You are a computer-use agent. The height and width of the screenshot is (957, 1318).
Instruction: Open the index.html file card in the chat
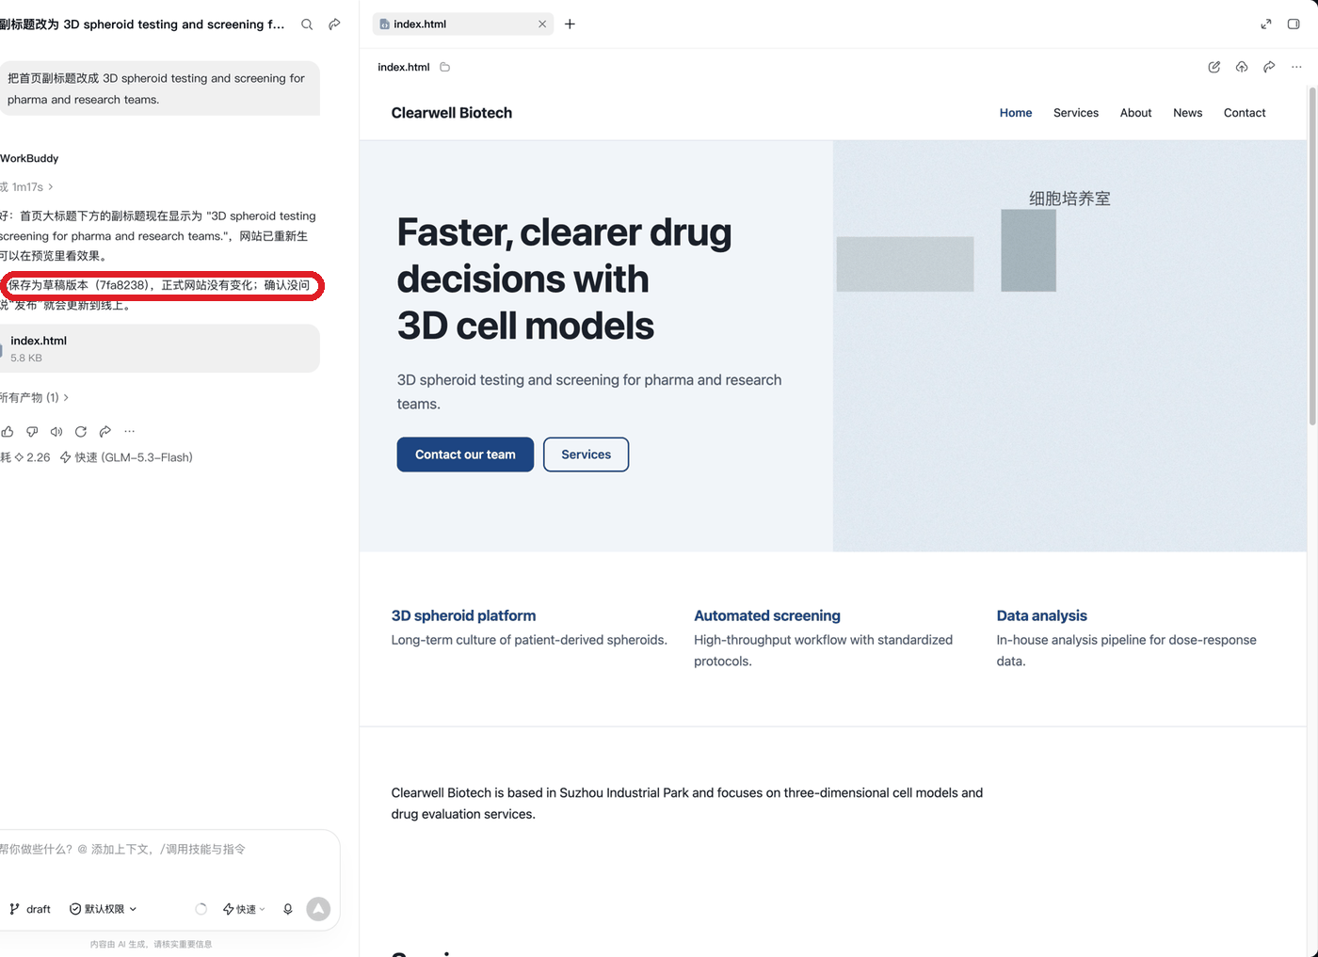click(x=160, y=348)
